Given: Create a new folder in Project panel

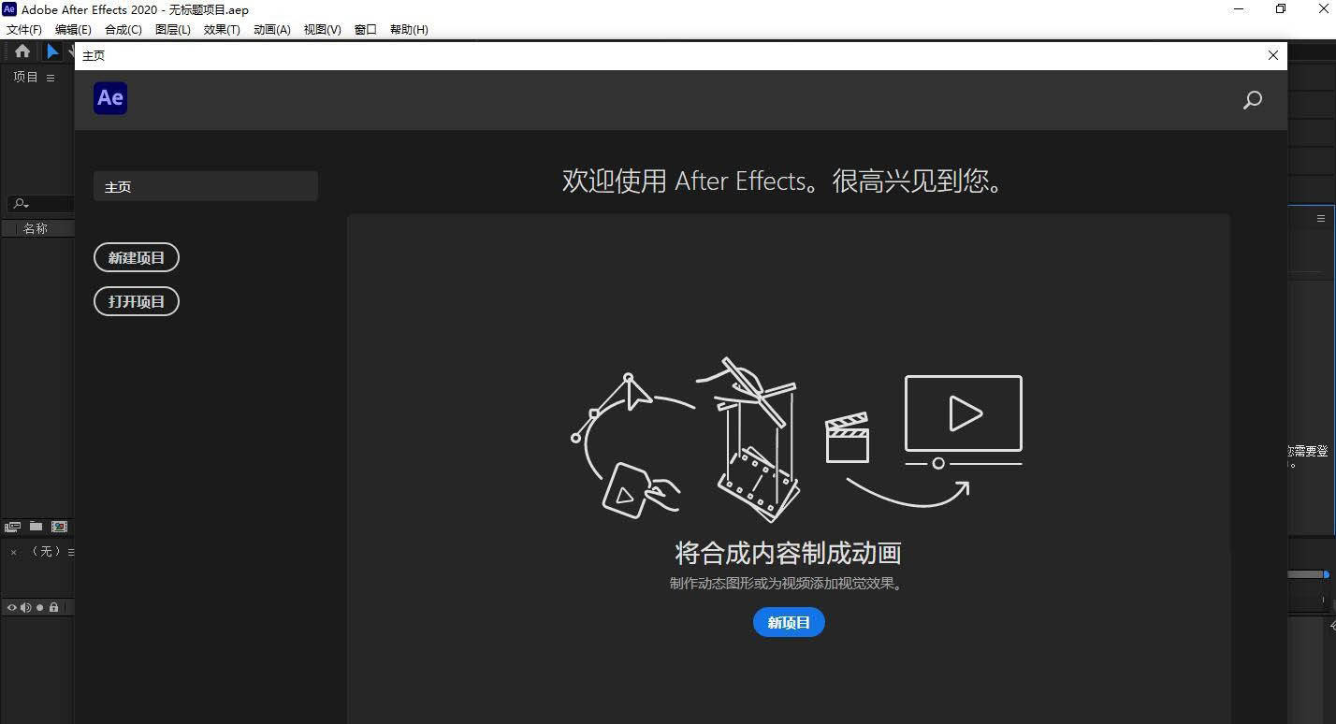Looking at the screenshot, I should point(36,527).
